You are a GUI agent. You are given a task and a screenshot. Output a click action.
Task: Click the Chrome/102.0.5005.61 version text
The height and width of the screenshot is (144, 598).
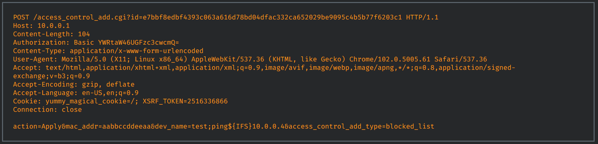click(390, 59)
